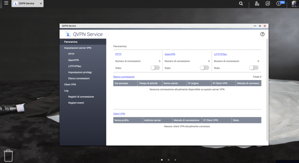The width and height of the screenshot is (299, 163).
Task: Expand Impostazioni server VPN section
Action: 78,48
